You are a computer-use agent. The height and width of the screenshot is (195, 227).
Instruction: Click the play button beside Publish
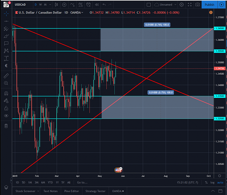pos(222,5)
